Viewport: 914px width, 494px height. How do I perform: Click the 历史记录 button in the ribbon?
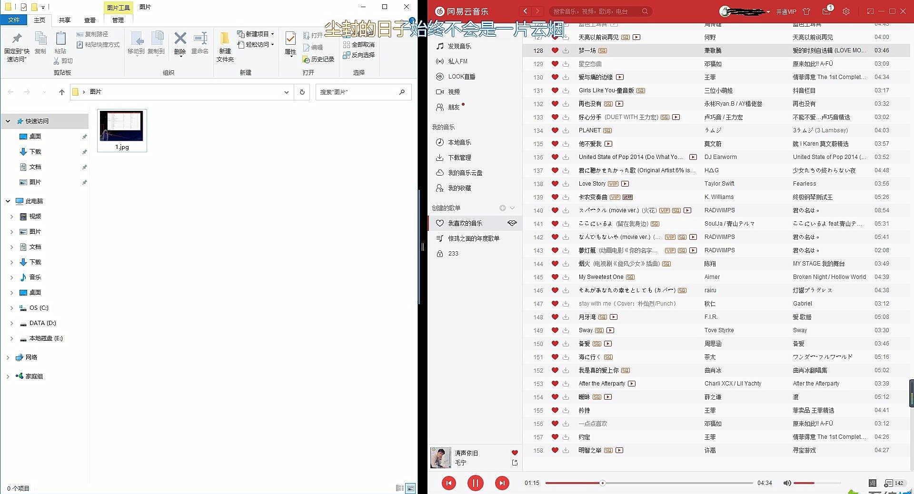[318, 59]
